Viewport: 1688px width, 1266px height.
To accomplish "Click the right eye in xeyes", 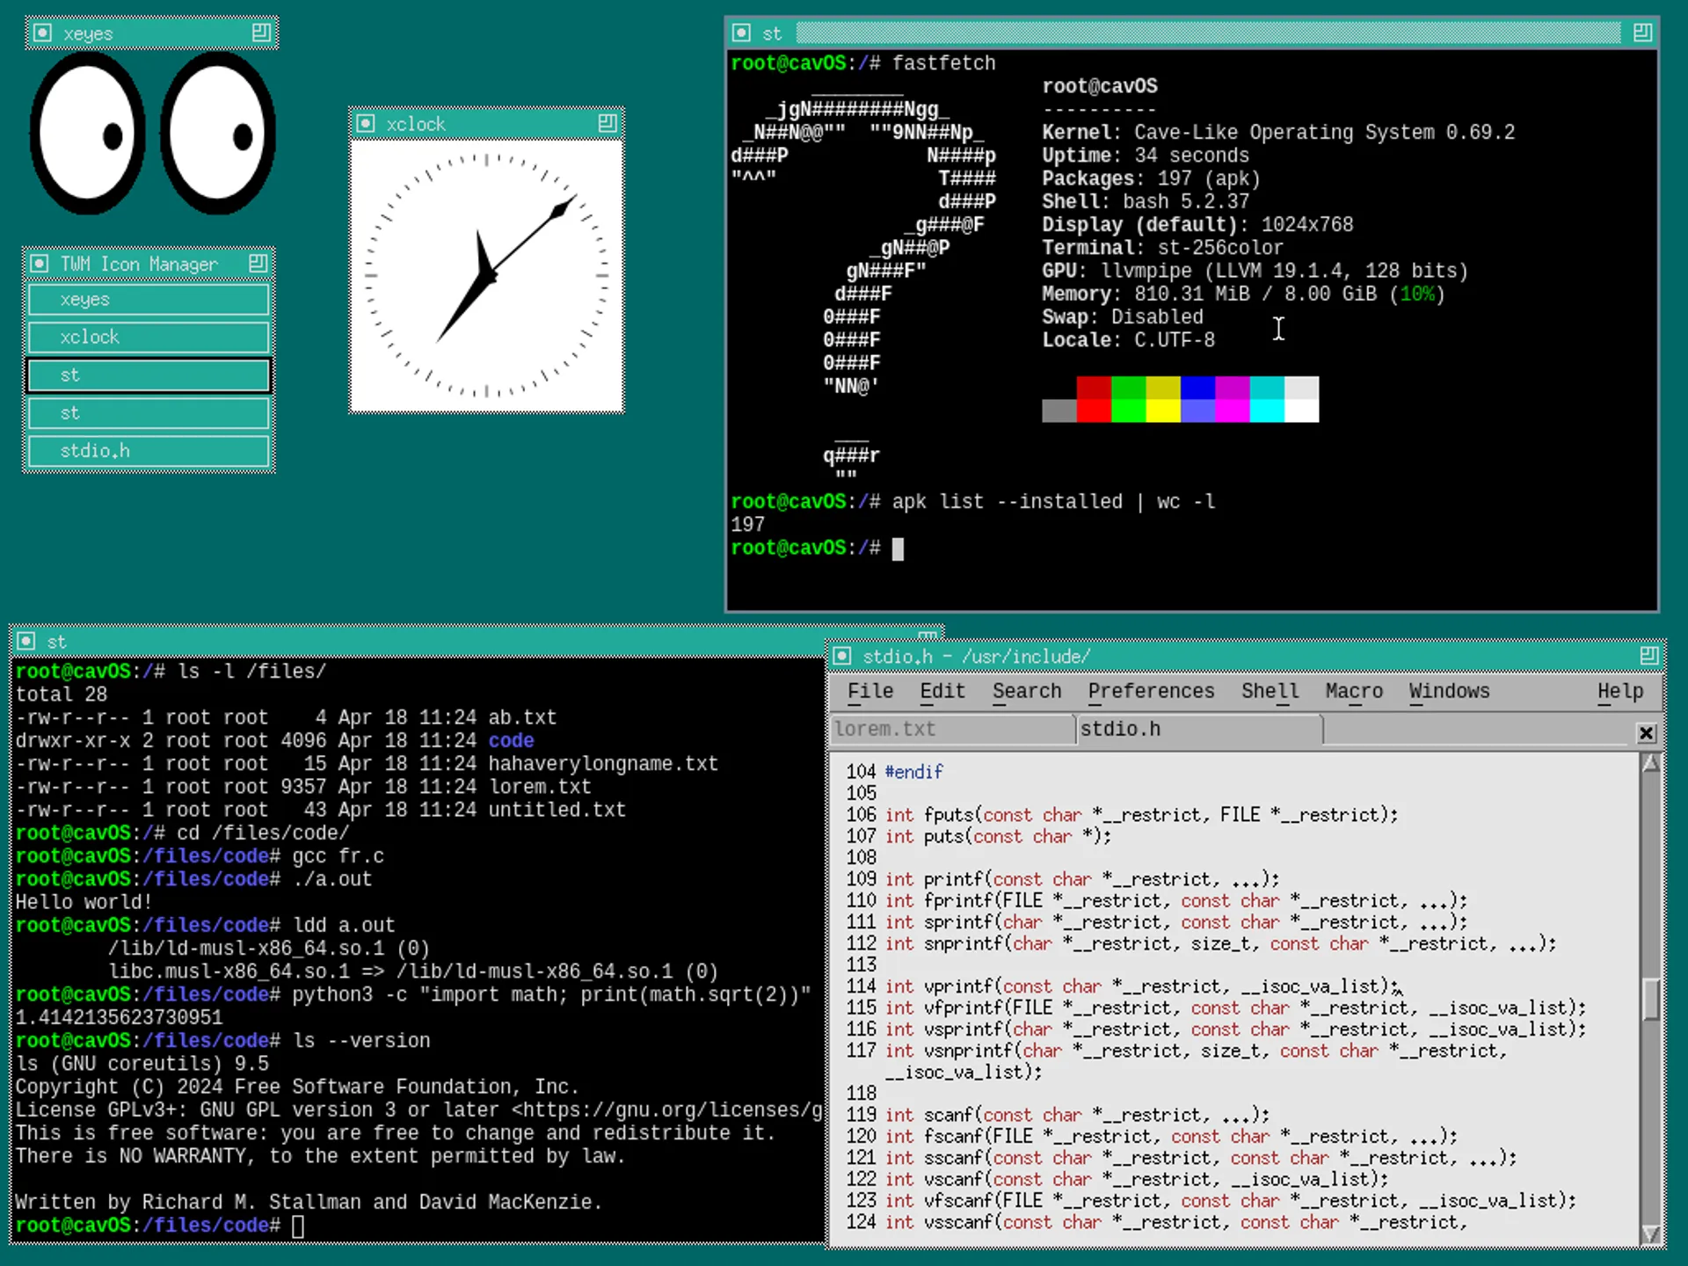I will [217, 133].
